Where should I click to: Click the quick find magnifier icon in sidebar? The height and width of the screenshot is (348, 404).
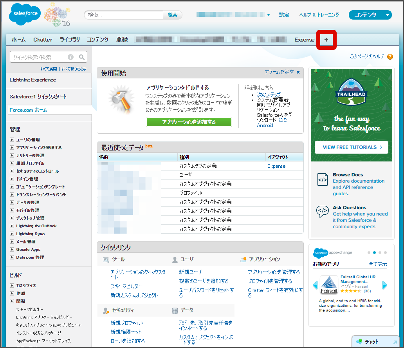(x=82, y=56)
